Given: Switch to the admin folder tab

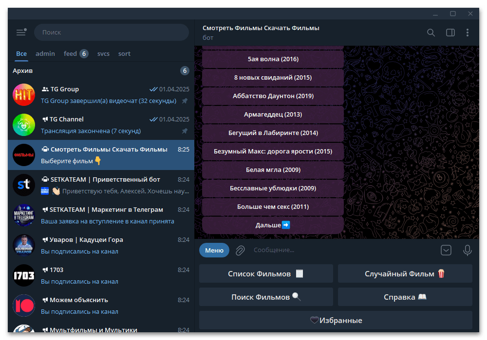Looking at the screenshot, I should (45, 54).
